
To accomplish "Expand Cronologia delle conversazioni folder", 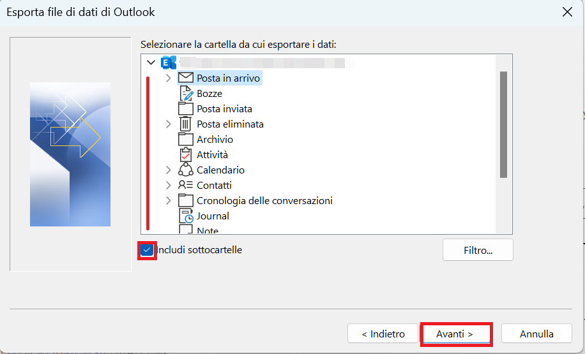I will [x=168, y=200].
